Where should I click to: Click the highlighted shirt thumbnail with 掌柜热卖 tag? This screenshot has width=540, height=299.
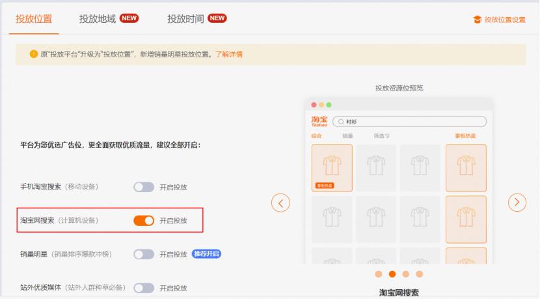pos(332,168)
